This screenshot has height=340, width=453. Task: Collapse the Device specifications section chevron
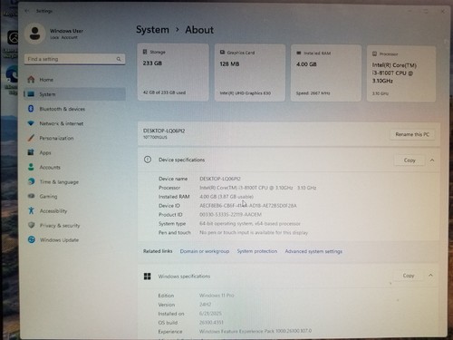pyautogui.click(x=432, y=160)
